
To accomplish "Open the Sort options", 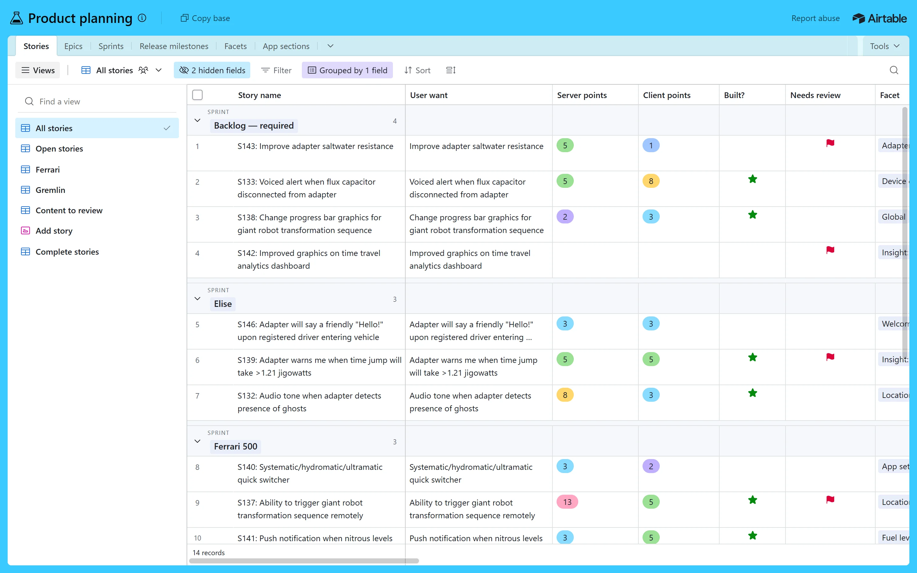I will tap(417, 70).
